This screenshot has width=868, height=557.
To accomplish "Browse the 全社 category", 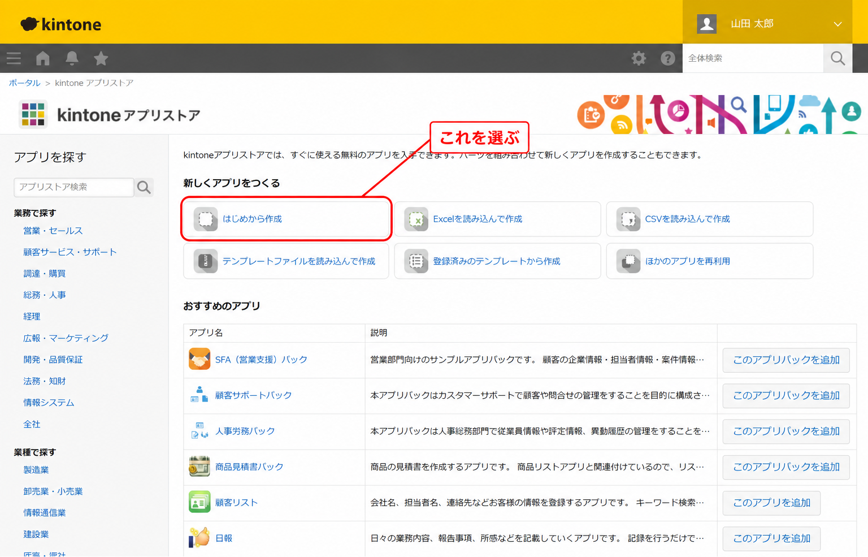I will [32, 424].
